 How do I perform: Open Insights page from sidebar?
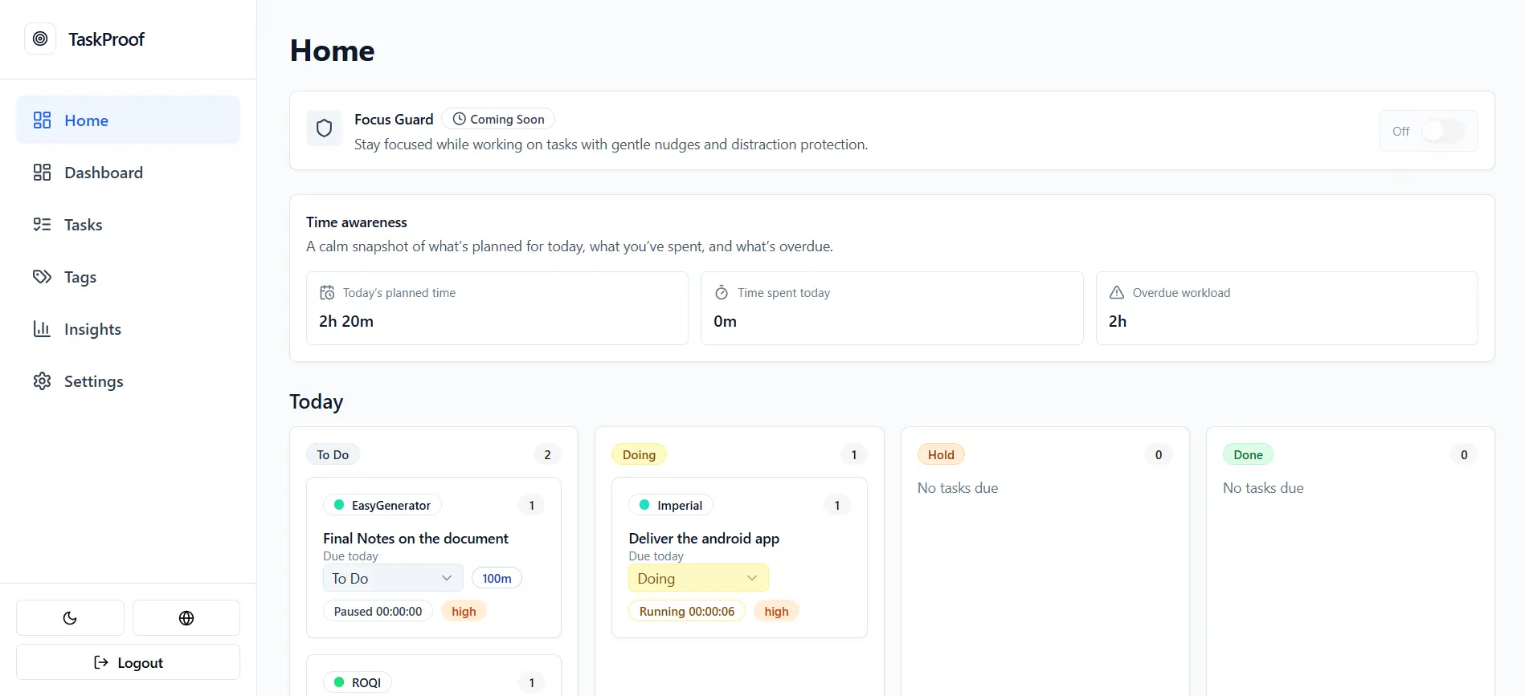(128, 329)
